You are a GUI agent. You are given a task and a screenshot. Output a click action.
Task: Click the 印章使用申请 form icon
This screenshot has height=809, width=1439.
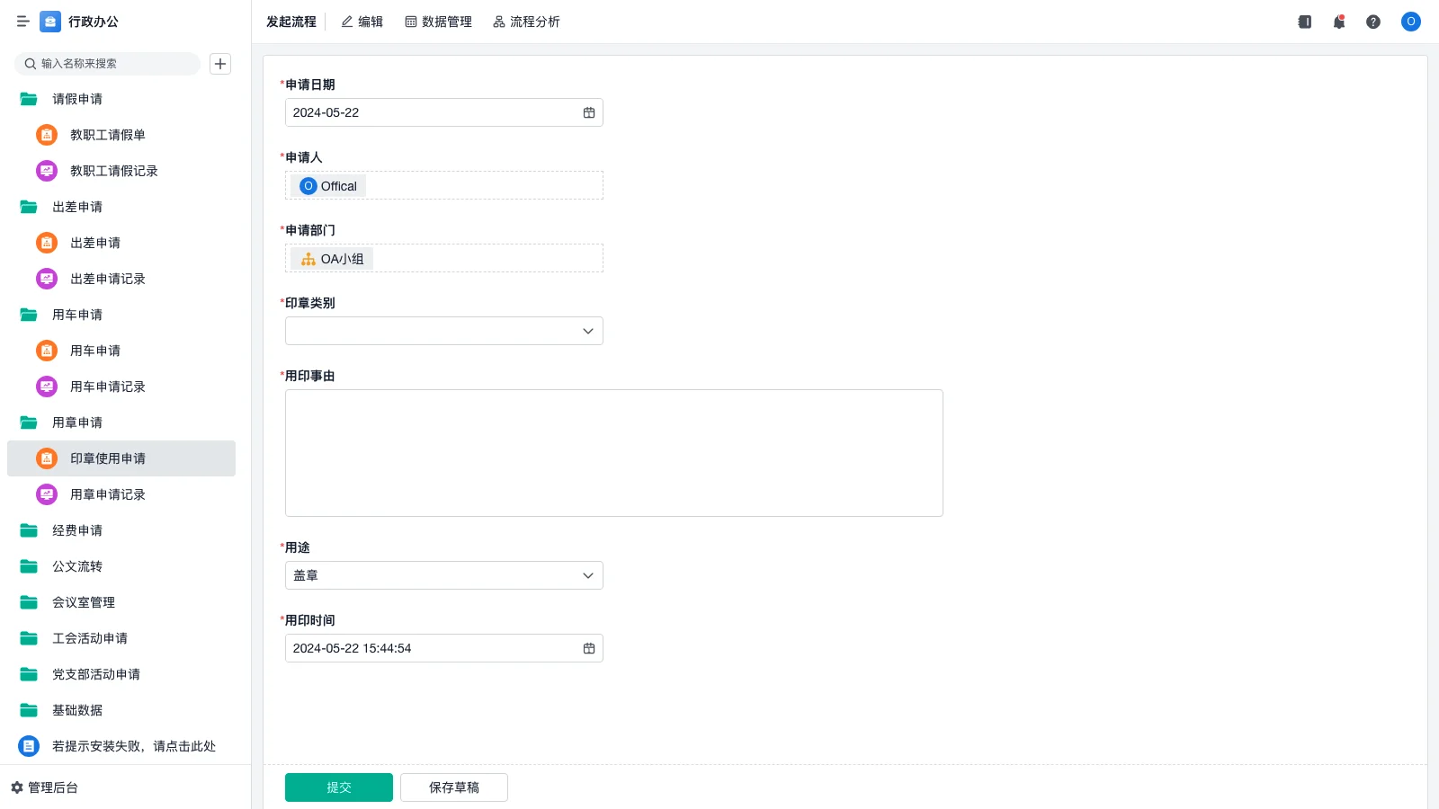47,458
